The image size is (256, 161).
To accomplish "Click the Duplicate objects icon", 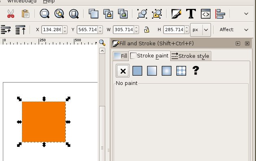I will click(93, 14).
